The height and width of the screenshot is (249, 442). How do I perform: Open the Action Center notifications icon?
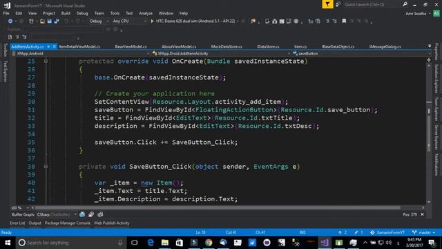tap(432, 243)
